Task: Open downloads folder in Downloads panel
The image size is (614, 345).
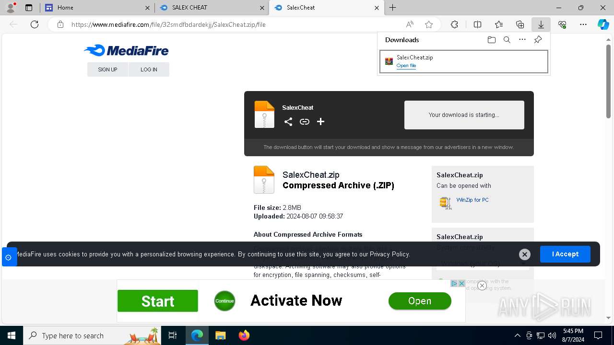Action: [491, 40]
